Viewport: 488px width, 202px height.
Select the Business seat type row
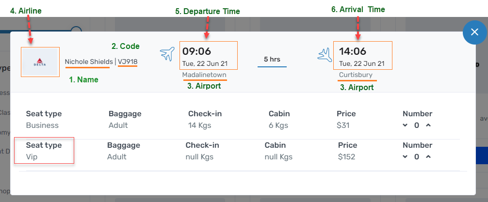pyautogui.click(x=44, y=120)
